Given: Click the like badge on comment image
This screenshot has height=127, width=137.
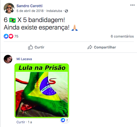Looking at the screenshot, I should [65, 120].
